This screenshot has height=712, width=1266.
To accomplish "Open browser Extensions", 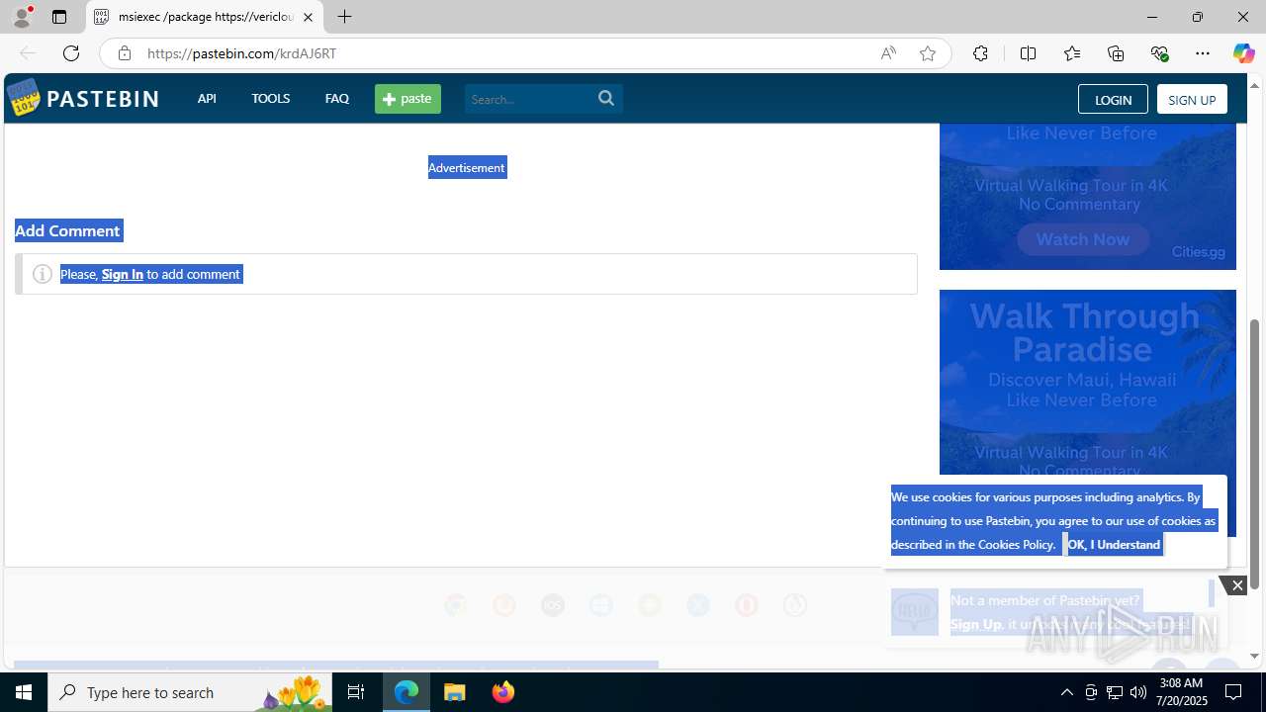I will [x=980, y=53].
